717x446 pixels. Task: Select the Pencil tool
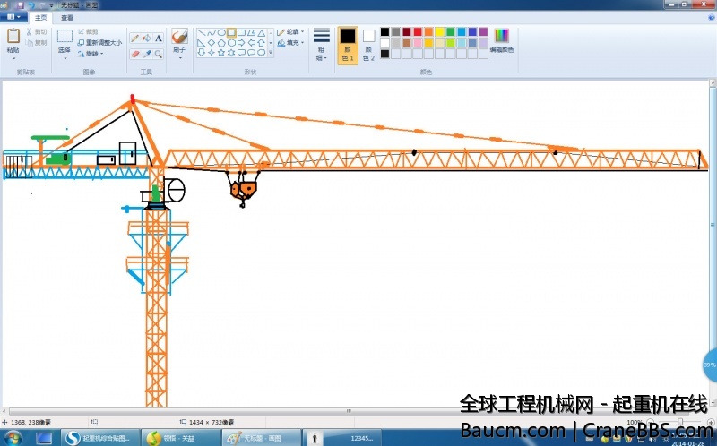pos(134,39)
